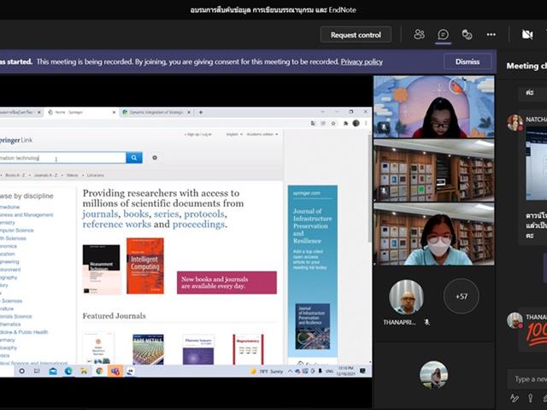This screenshot has height=410, width=547.
Task: Open the Chrome three-dot menu
Action: 366,123
